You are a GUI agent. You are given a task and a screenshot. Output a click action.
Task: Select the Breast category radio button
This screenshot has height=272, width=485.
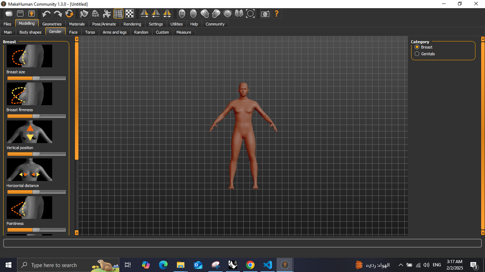[x=417, y=47]
